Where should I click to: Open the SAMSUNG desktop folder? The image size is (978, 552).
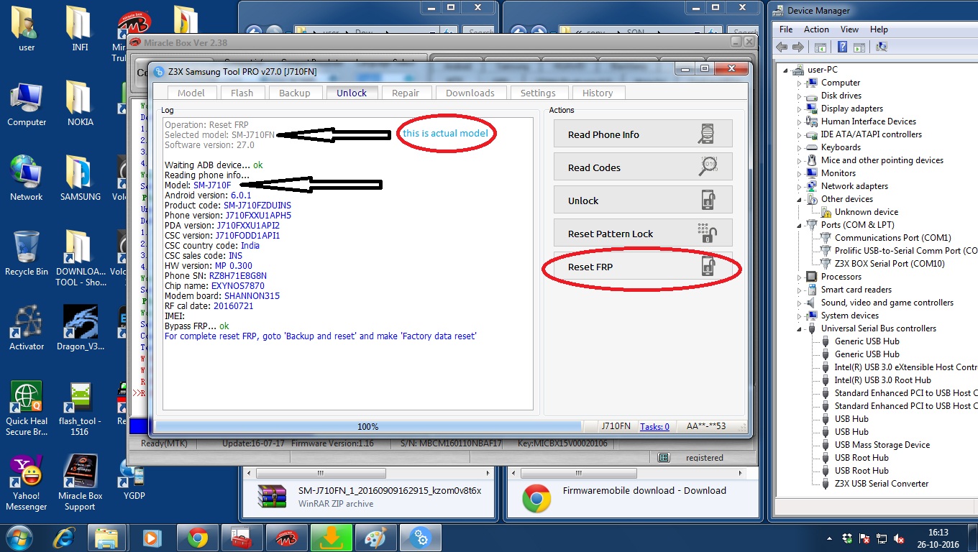coord(81,178)
